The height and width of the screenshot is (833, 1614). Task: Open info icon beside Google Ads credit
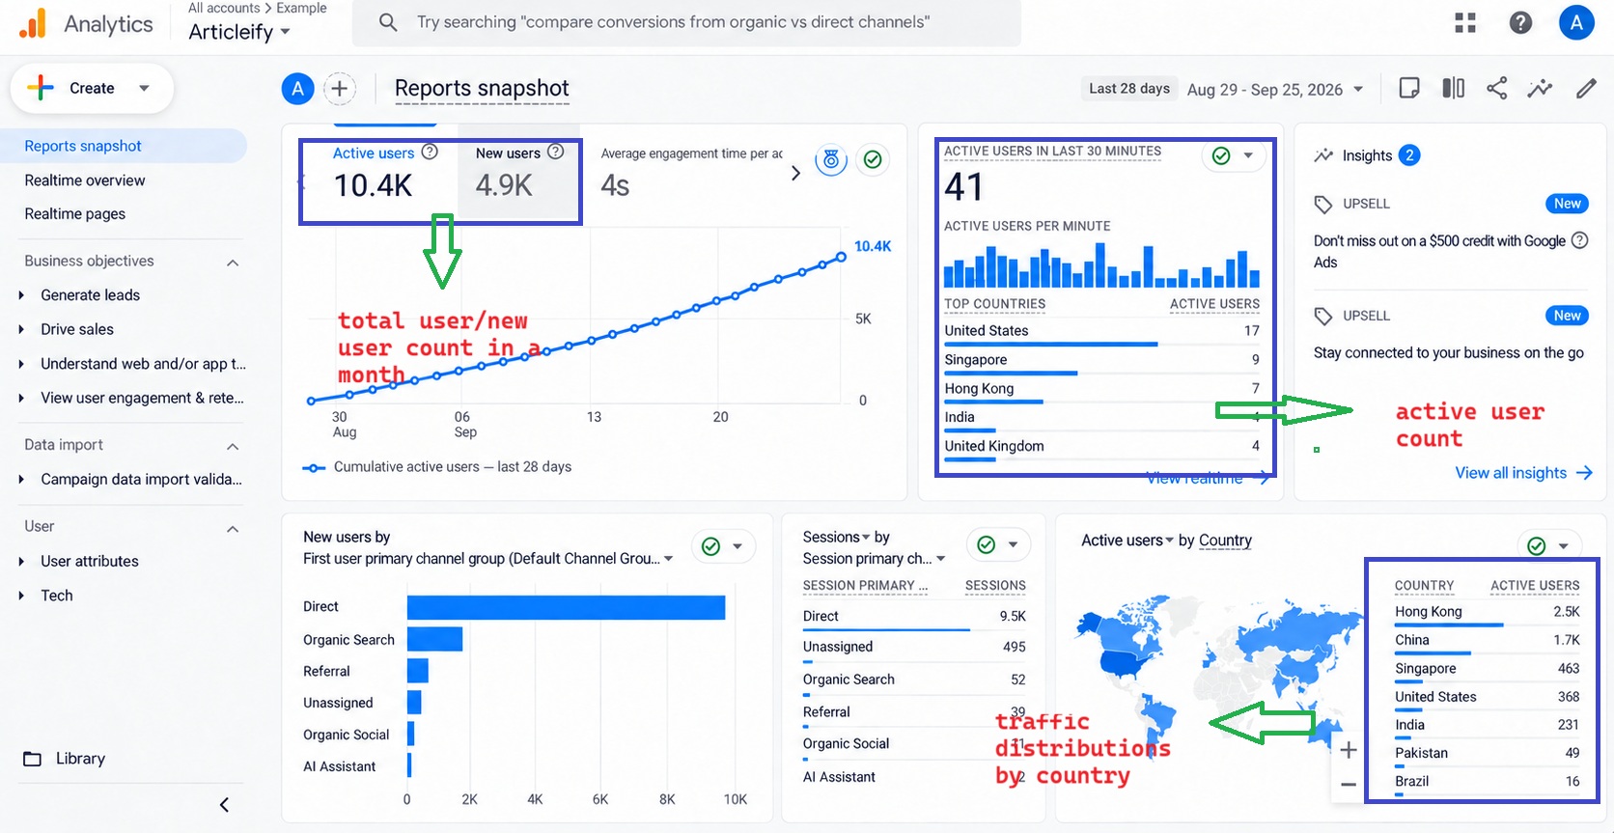point(1579,240)
